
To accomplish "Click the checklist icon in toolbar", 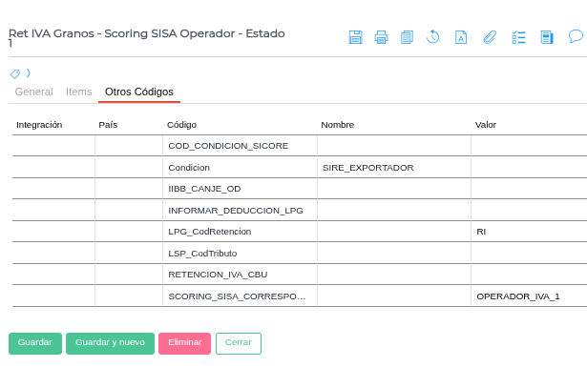I will (x=518, y=37).
